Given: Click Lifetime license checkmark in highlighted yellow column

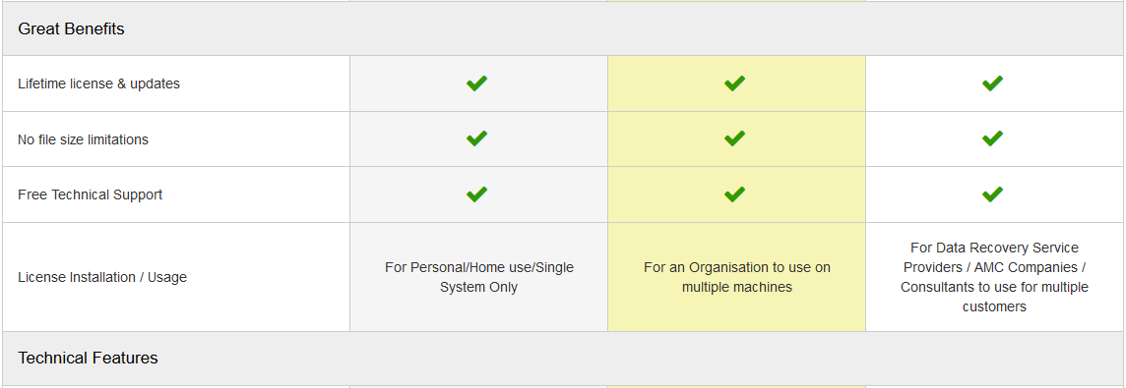Looking at the screenshot, I should tap(734, 83).
